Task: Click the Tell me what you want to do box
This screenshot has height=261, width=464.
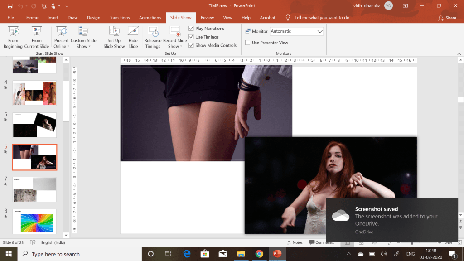Action: pos(322,18)
